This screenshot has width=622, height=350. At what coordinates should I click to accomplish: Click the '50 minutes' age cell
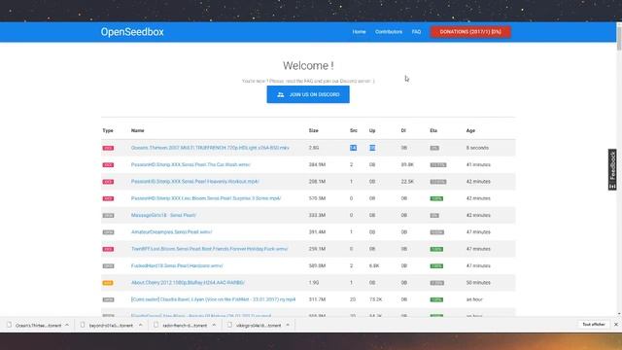coord(478,283)
